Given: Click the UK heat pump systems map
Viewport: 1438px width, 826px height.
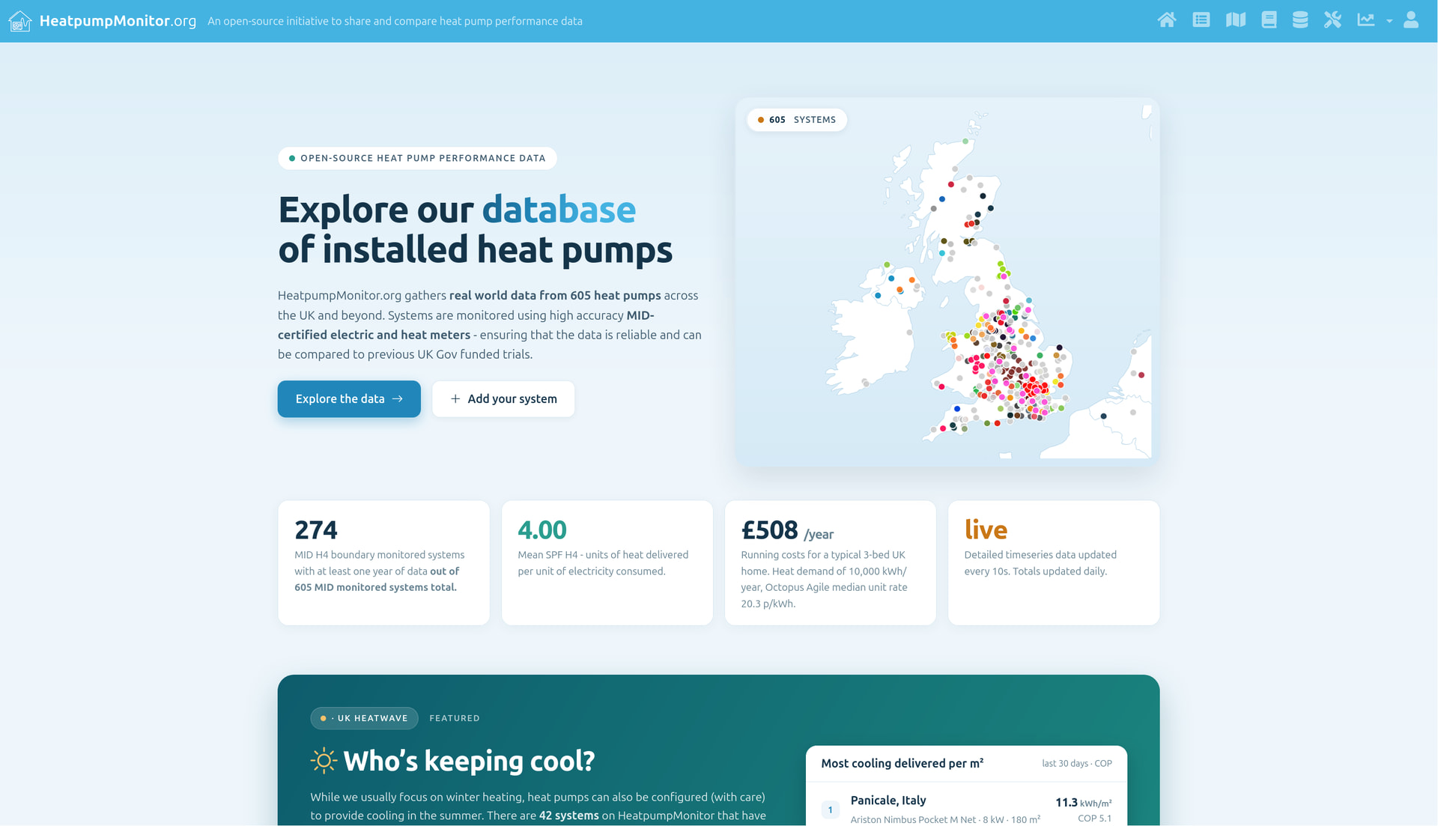Looking at the screenshot, I should tap(947, 282).
